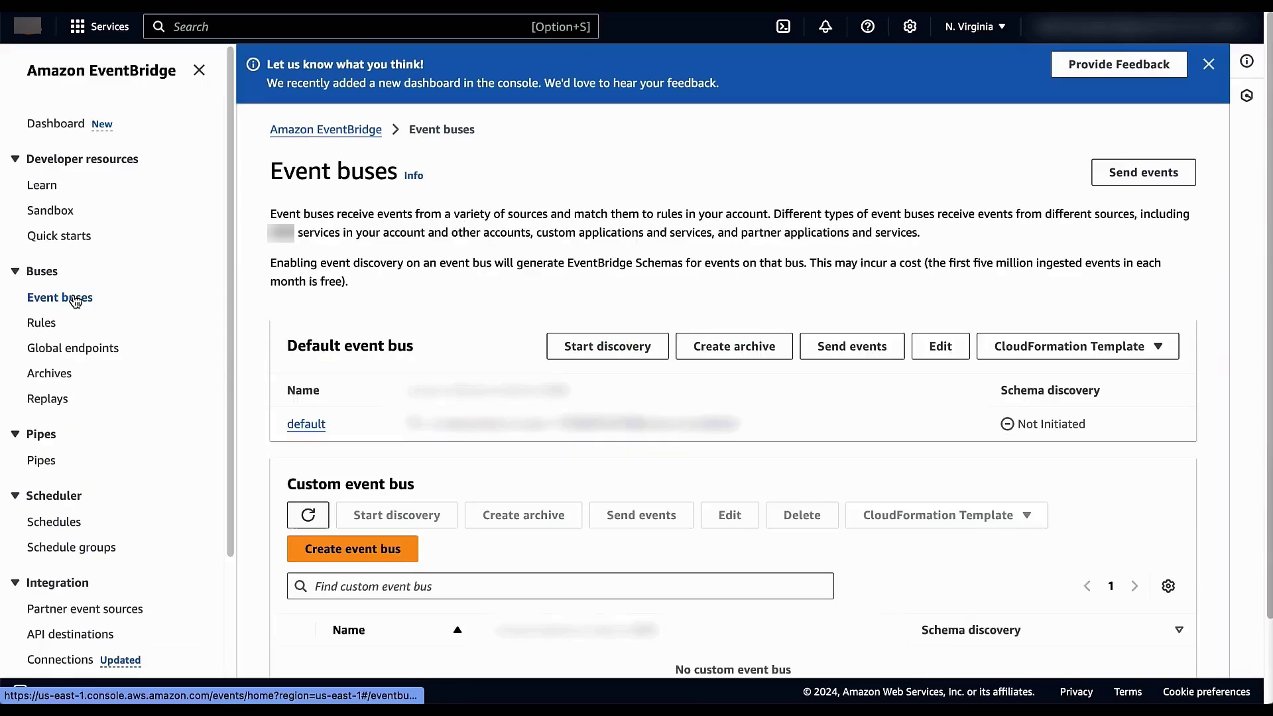Click the AWS logo in top left
The height and width of the screenshot is (716, 1273).
(x=27, y=26)
